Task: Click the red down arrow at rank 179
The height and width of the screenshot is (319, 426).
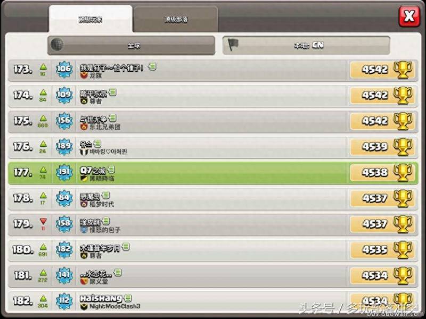Action: (43, 221)
